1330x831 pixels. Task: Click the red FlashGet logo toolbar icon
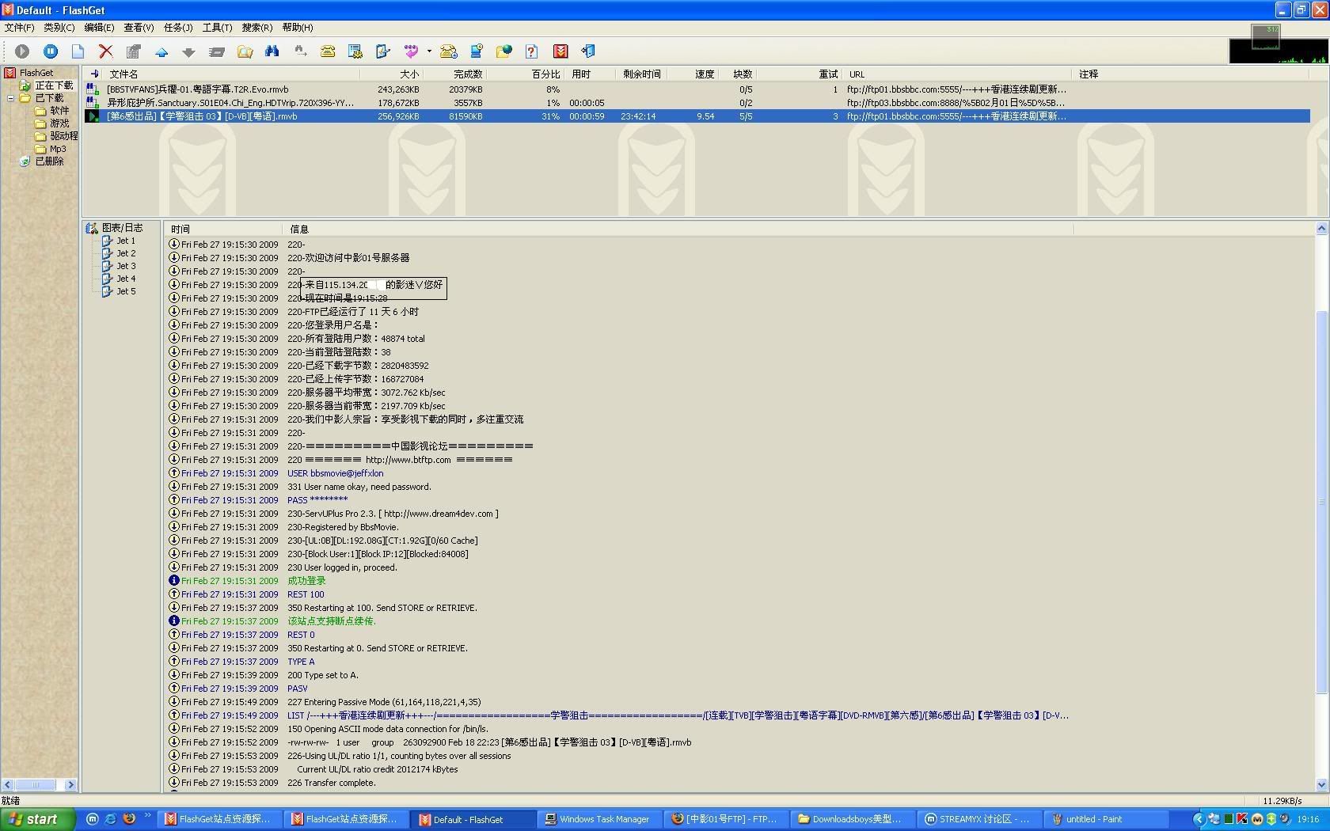point(560,51)
